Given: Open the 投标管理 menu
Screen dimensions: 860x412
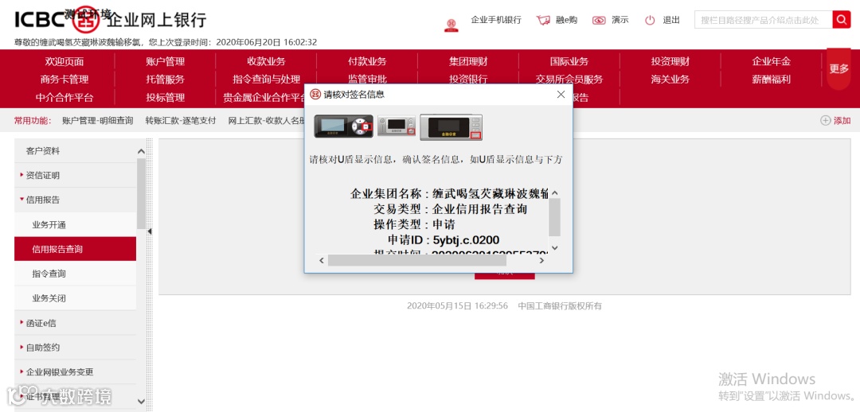Looking at the screenshot, I should 165,98.
